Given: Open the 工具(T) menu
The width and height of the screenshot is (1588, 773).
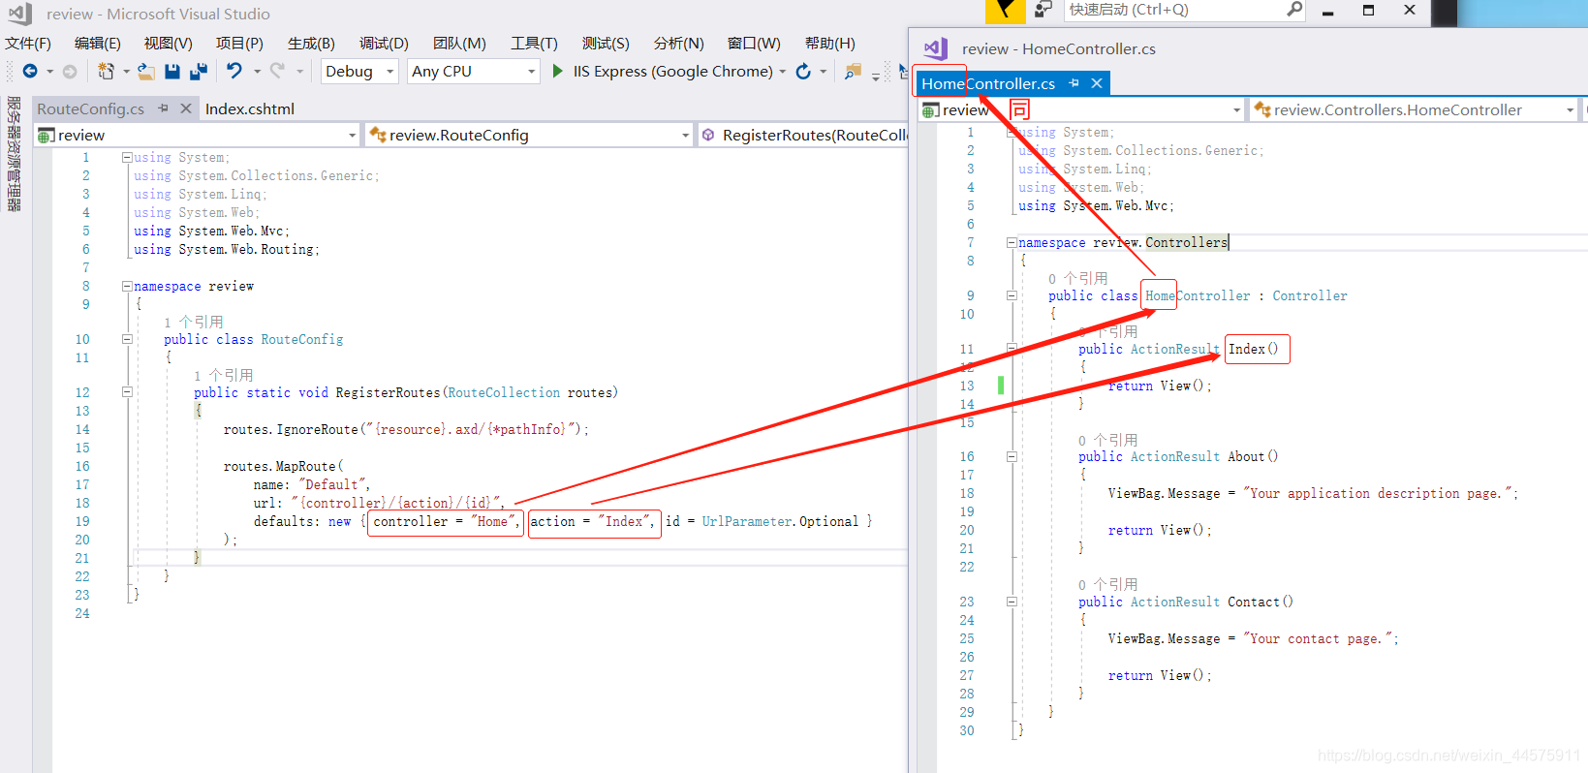Looking at the screenshot, I should [x=534, y=44].
